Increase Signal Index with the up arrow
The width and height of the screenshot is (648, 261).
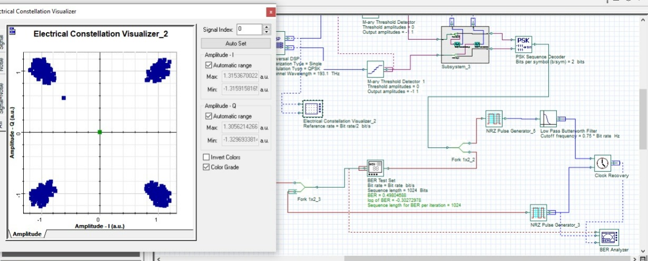pos(266,26)
